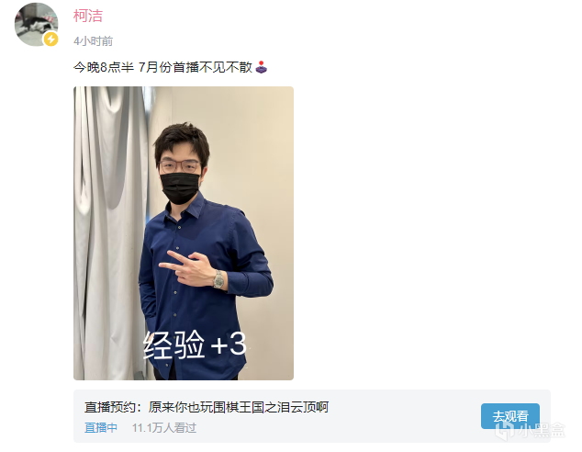
Task: Open 柯洁's profile avatar picture
Action: (36, 25)
